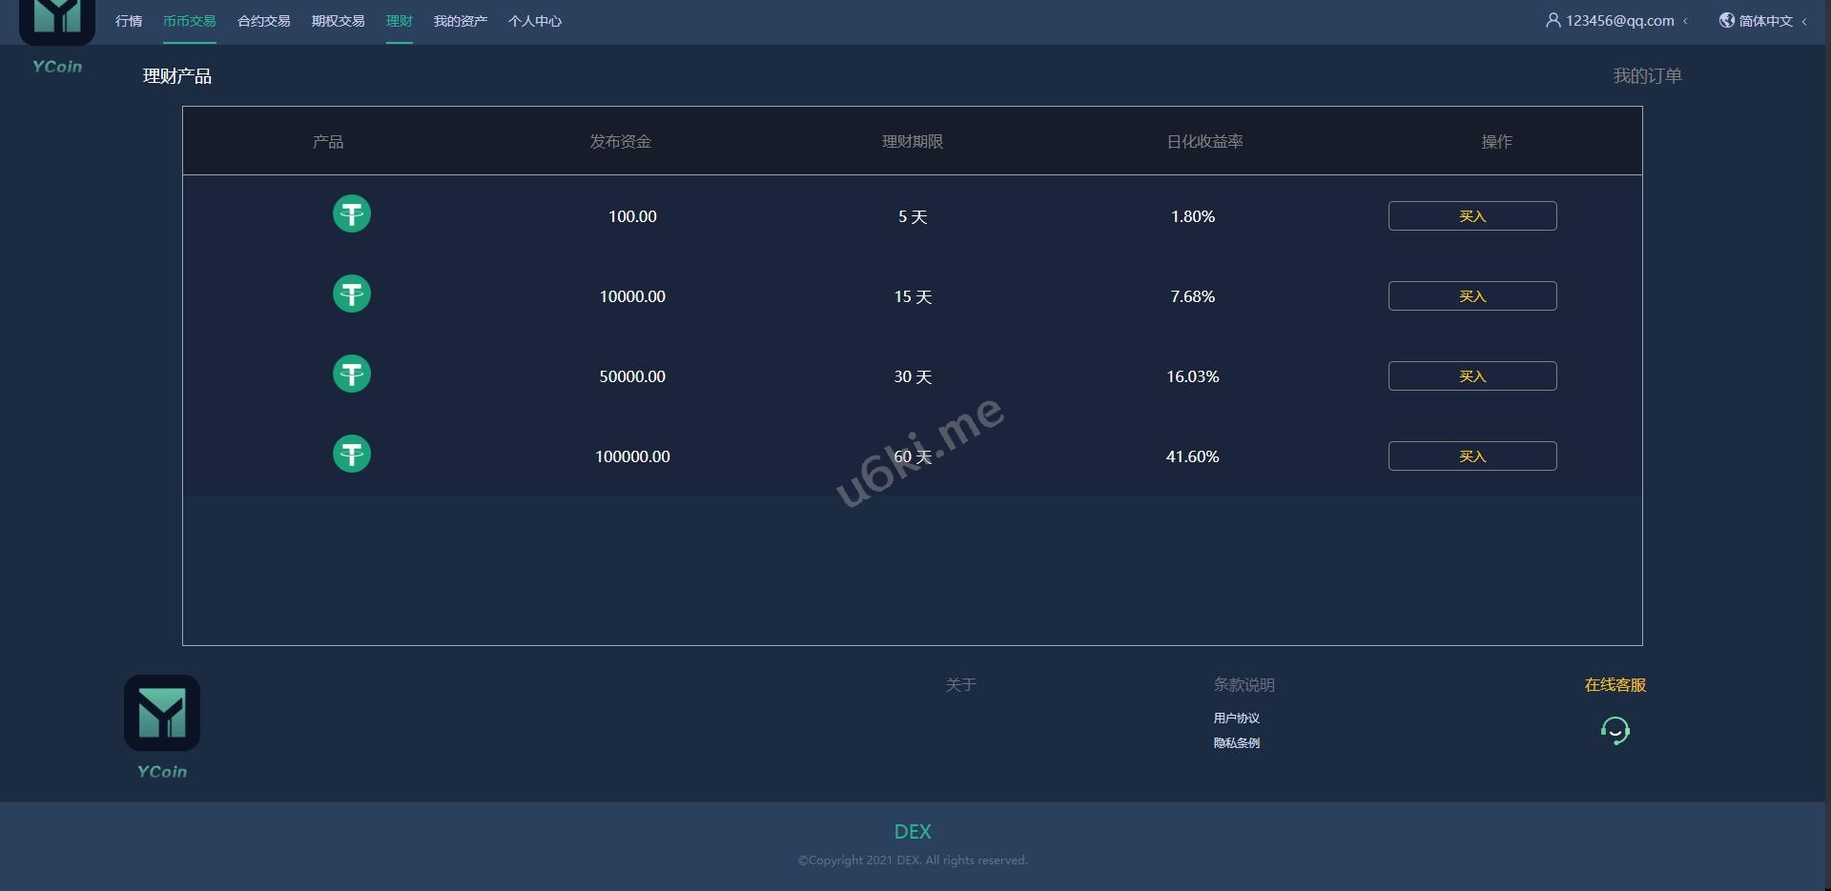Image resolution: width=1831 pixels, height=891 pixels.
Task: Click the Tether icon in the 30-day row
Action: (351, 375)
